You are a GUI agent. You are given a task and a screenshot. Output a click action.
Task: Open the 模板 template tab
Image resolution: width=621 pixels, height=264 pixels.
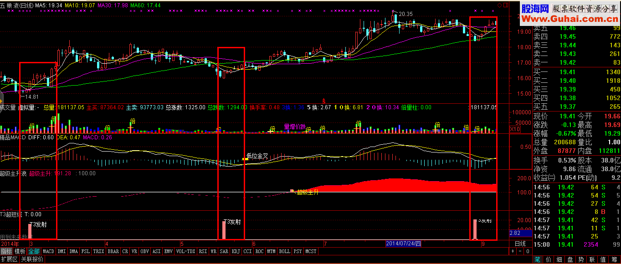pyautogui.click(x=20, y=251)
